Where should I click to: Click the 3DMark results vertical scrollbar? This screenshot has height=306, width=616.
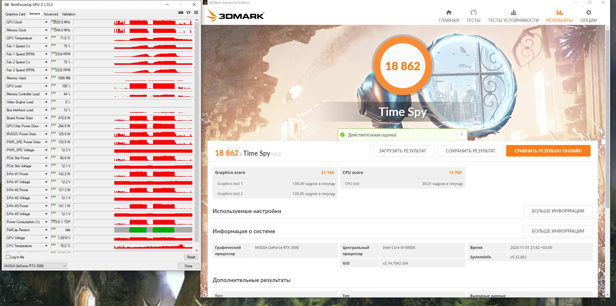click(607, 118)
